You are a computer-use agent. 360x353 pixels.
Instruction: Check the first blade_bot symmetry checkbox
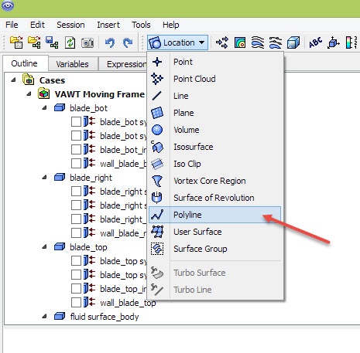point(76,122)
